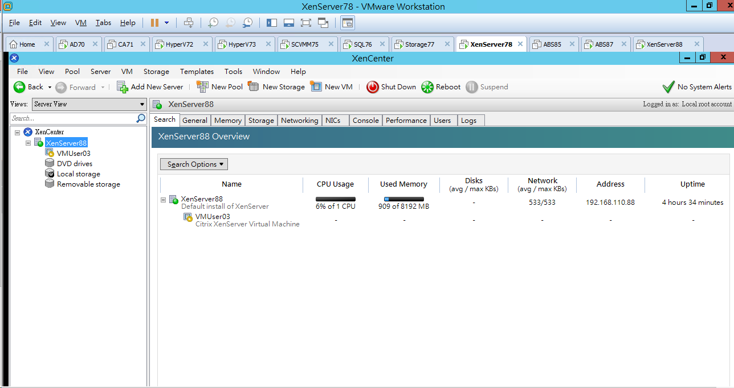The height and width of the screenshot is (388, 734).
Task: Collapse the XenServer88 tree node
Action: (28, 143)
